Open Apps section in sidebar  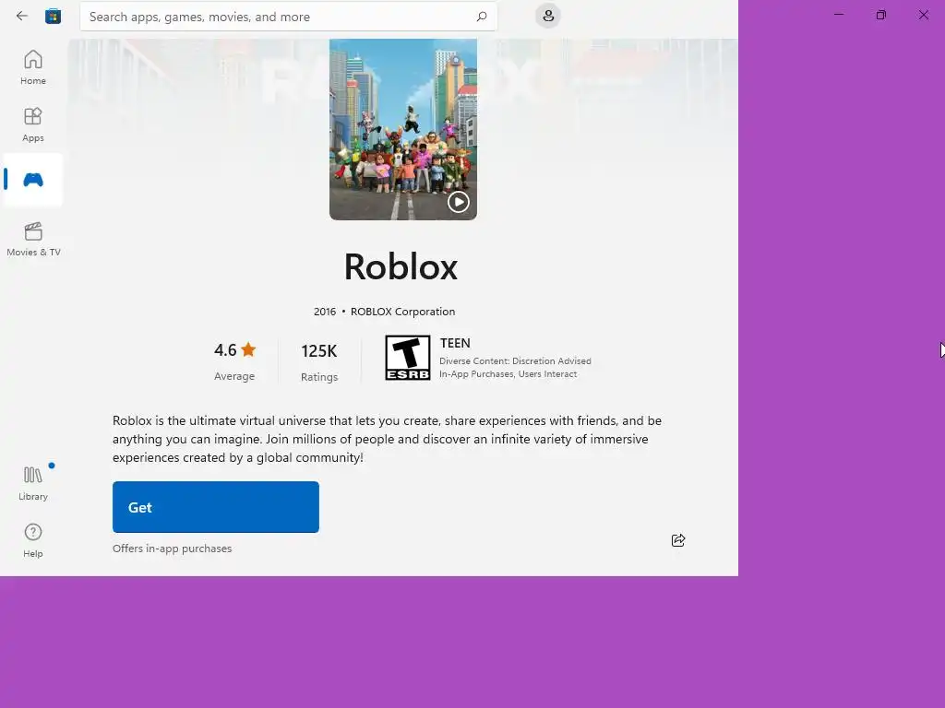pyautogui.click(x=33, y=124)
